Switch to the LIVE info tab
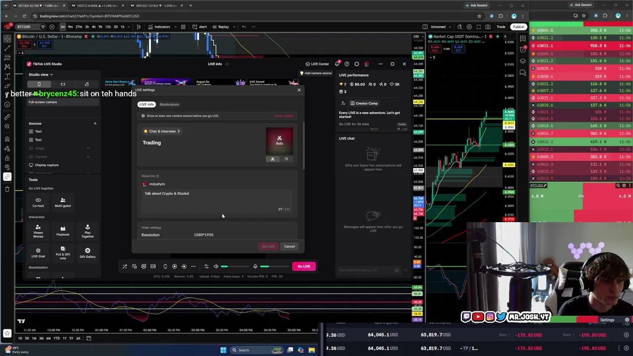 coord(146,104)
